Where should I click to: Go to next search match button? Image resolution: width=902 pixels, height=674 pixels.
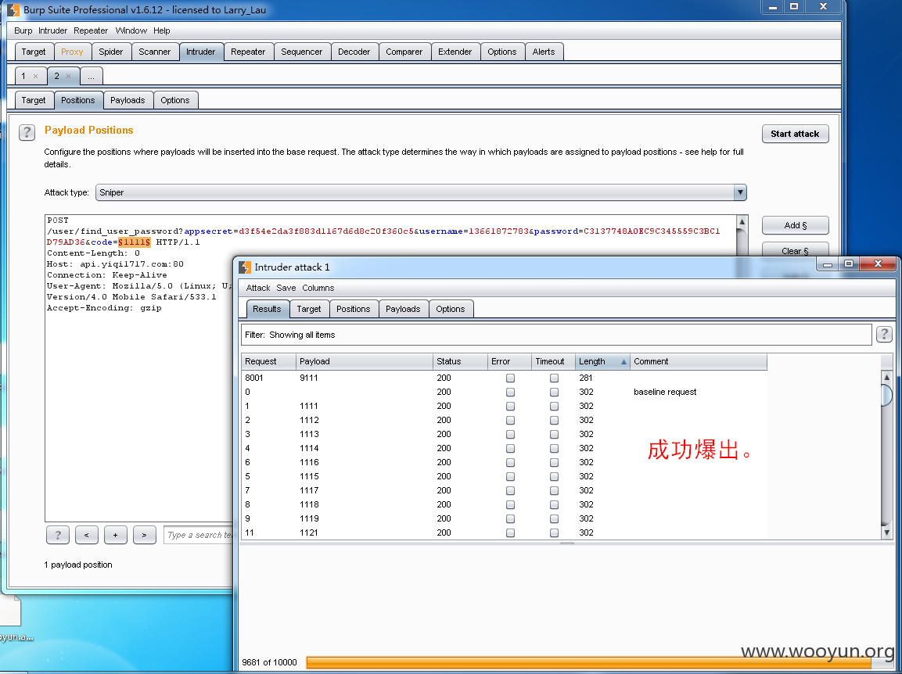(x=145, y=535)
